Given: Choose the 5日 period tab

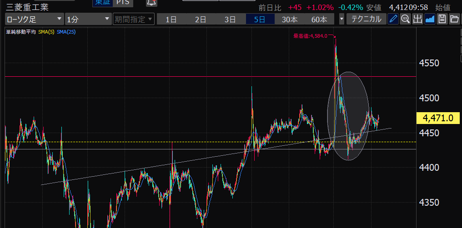Looking at the screenshot, I should pyautogui.click(x=260, y=19).
